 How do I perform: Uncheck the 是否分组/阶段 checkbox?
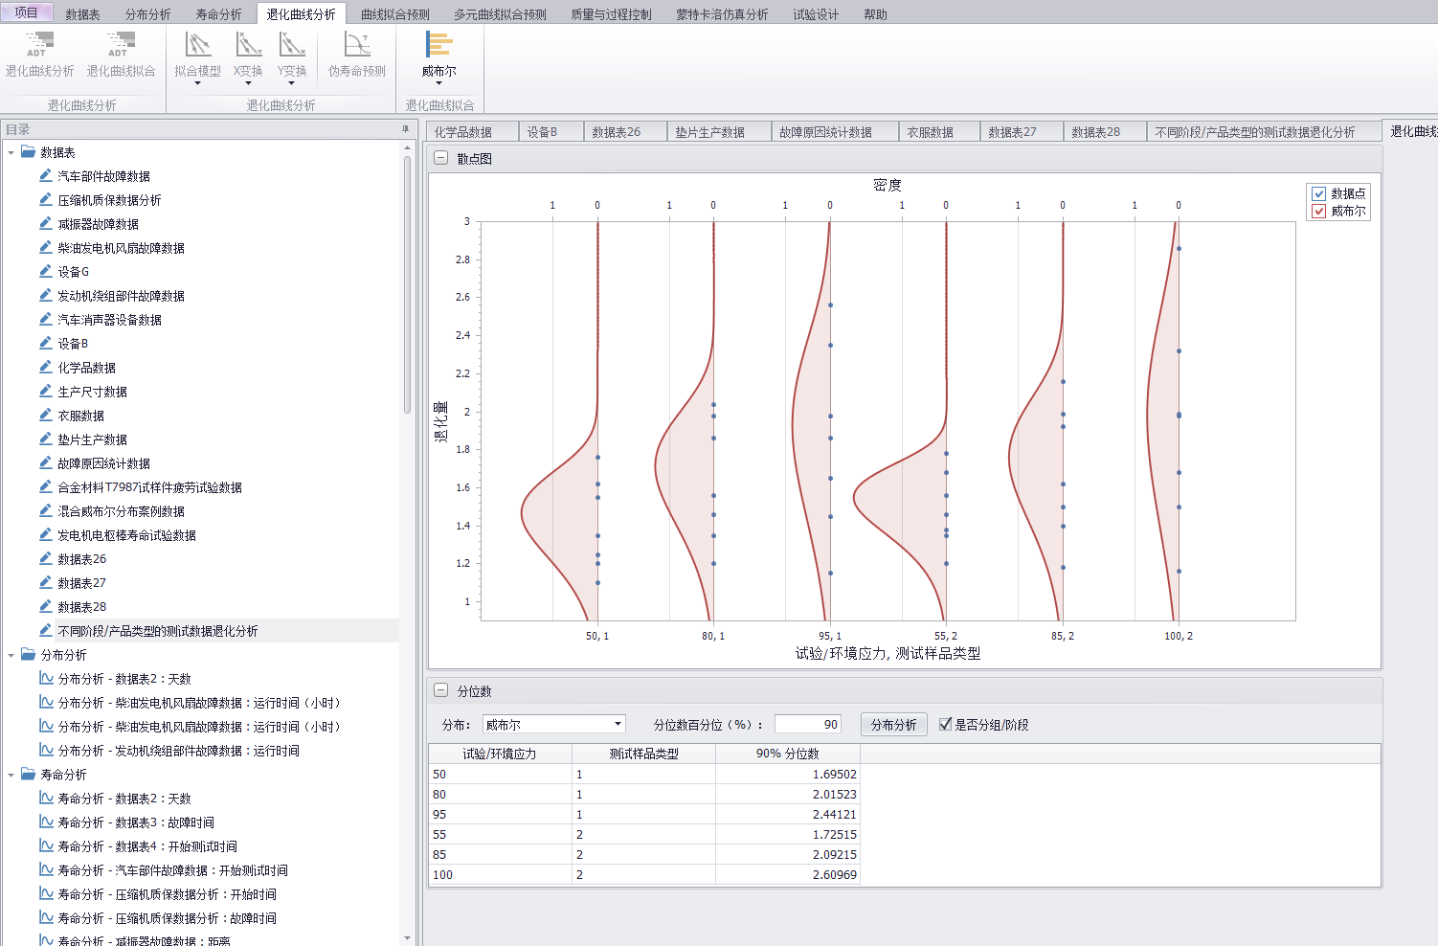coord(946,725)
